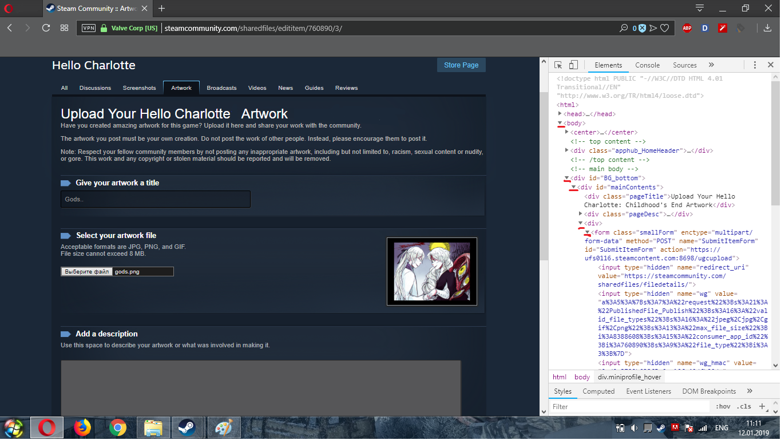Open the ad blocker shield icon

(642, 28)
